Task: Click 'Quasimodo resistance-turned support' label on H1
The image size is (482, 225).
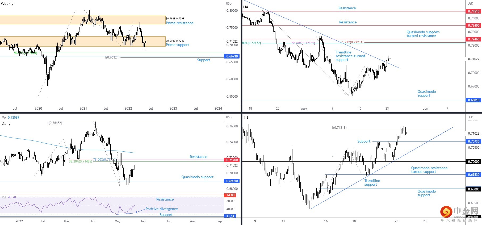Action: coord(430,170)
